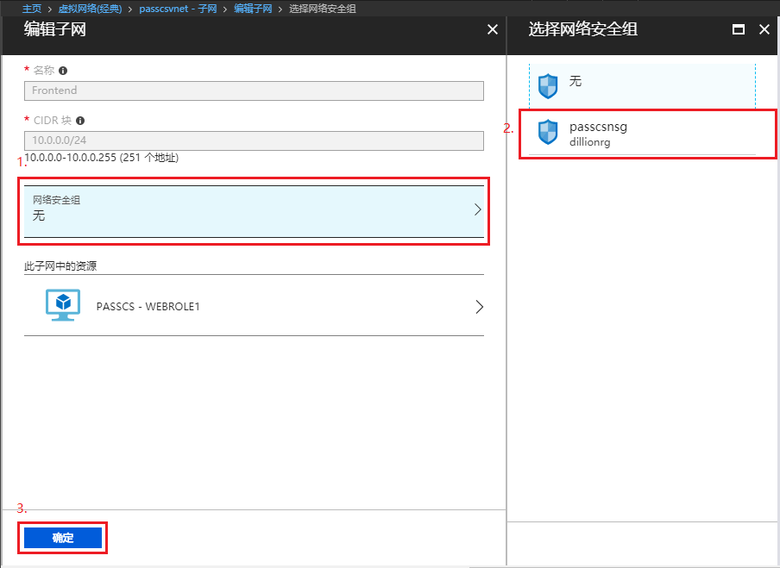
Task: Open PASSCS - WEBROLE1 via its chevron
Action: 479,306
